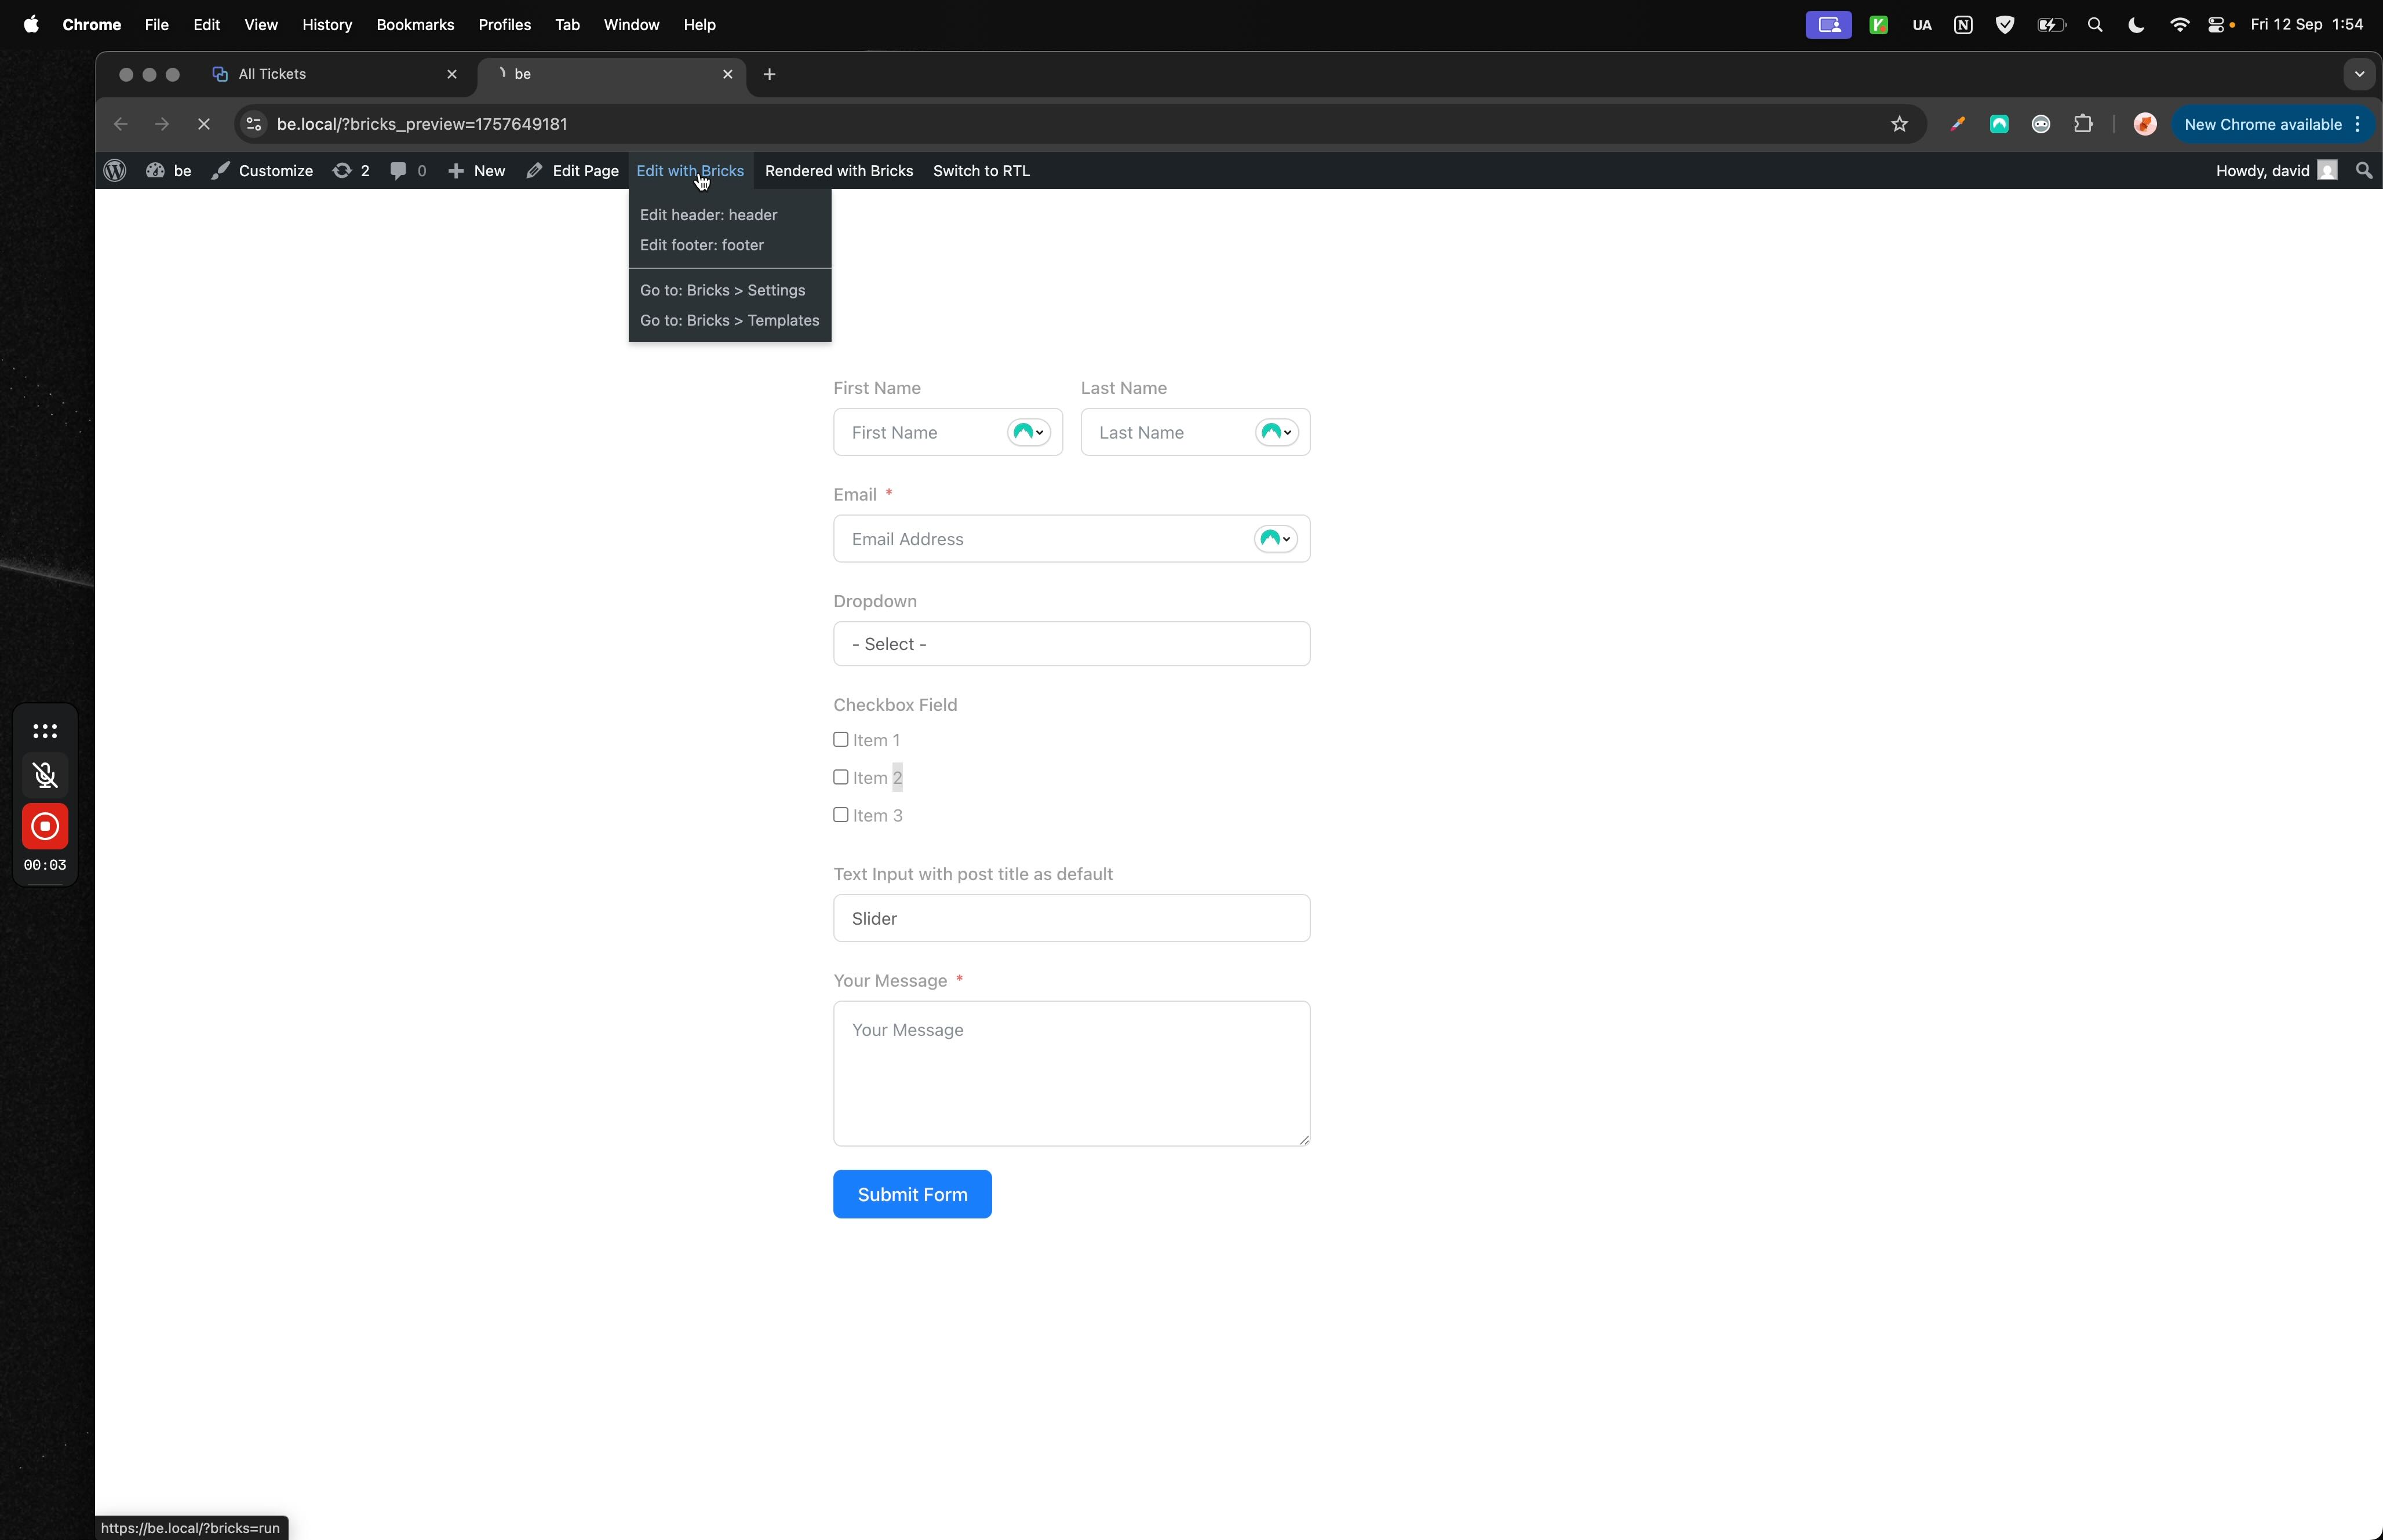Image resolution: width=2383 pixels, height=1540 pixels.
Task: Open the Extensions puzzle icon
Action: [2083, 124]
